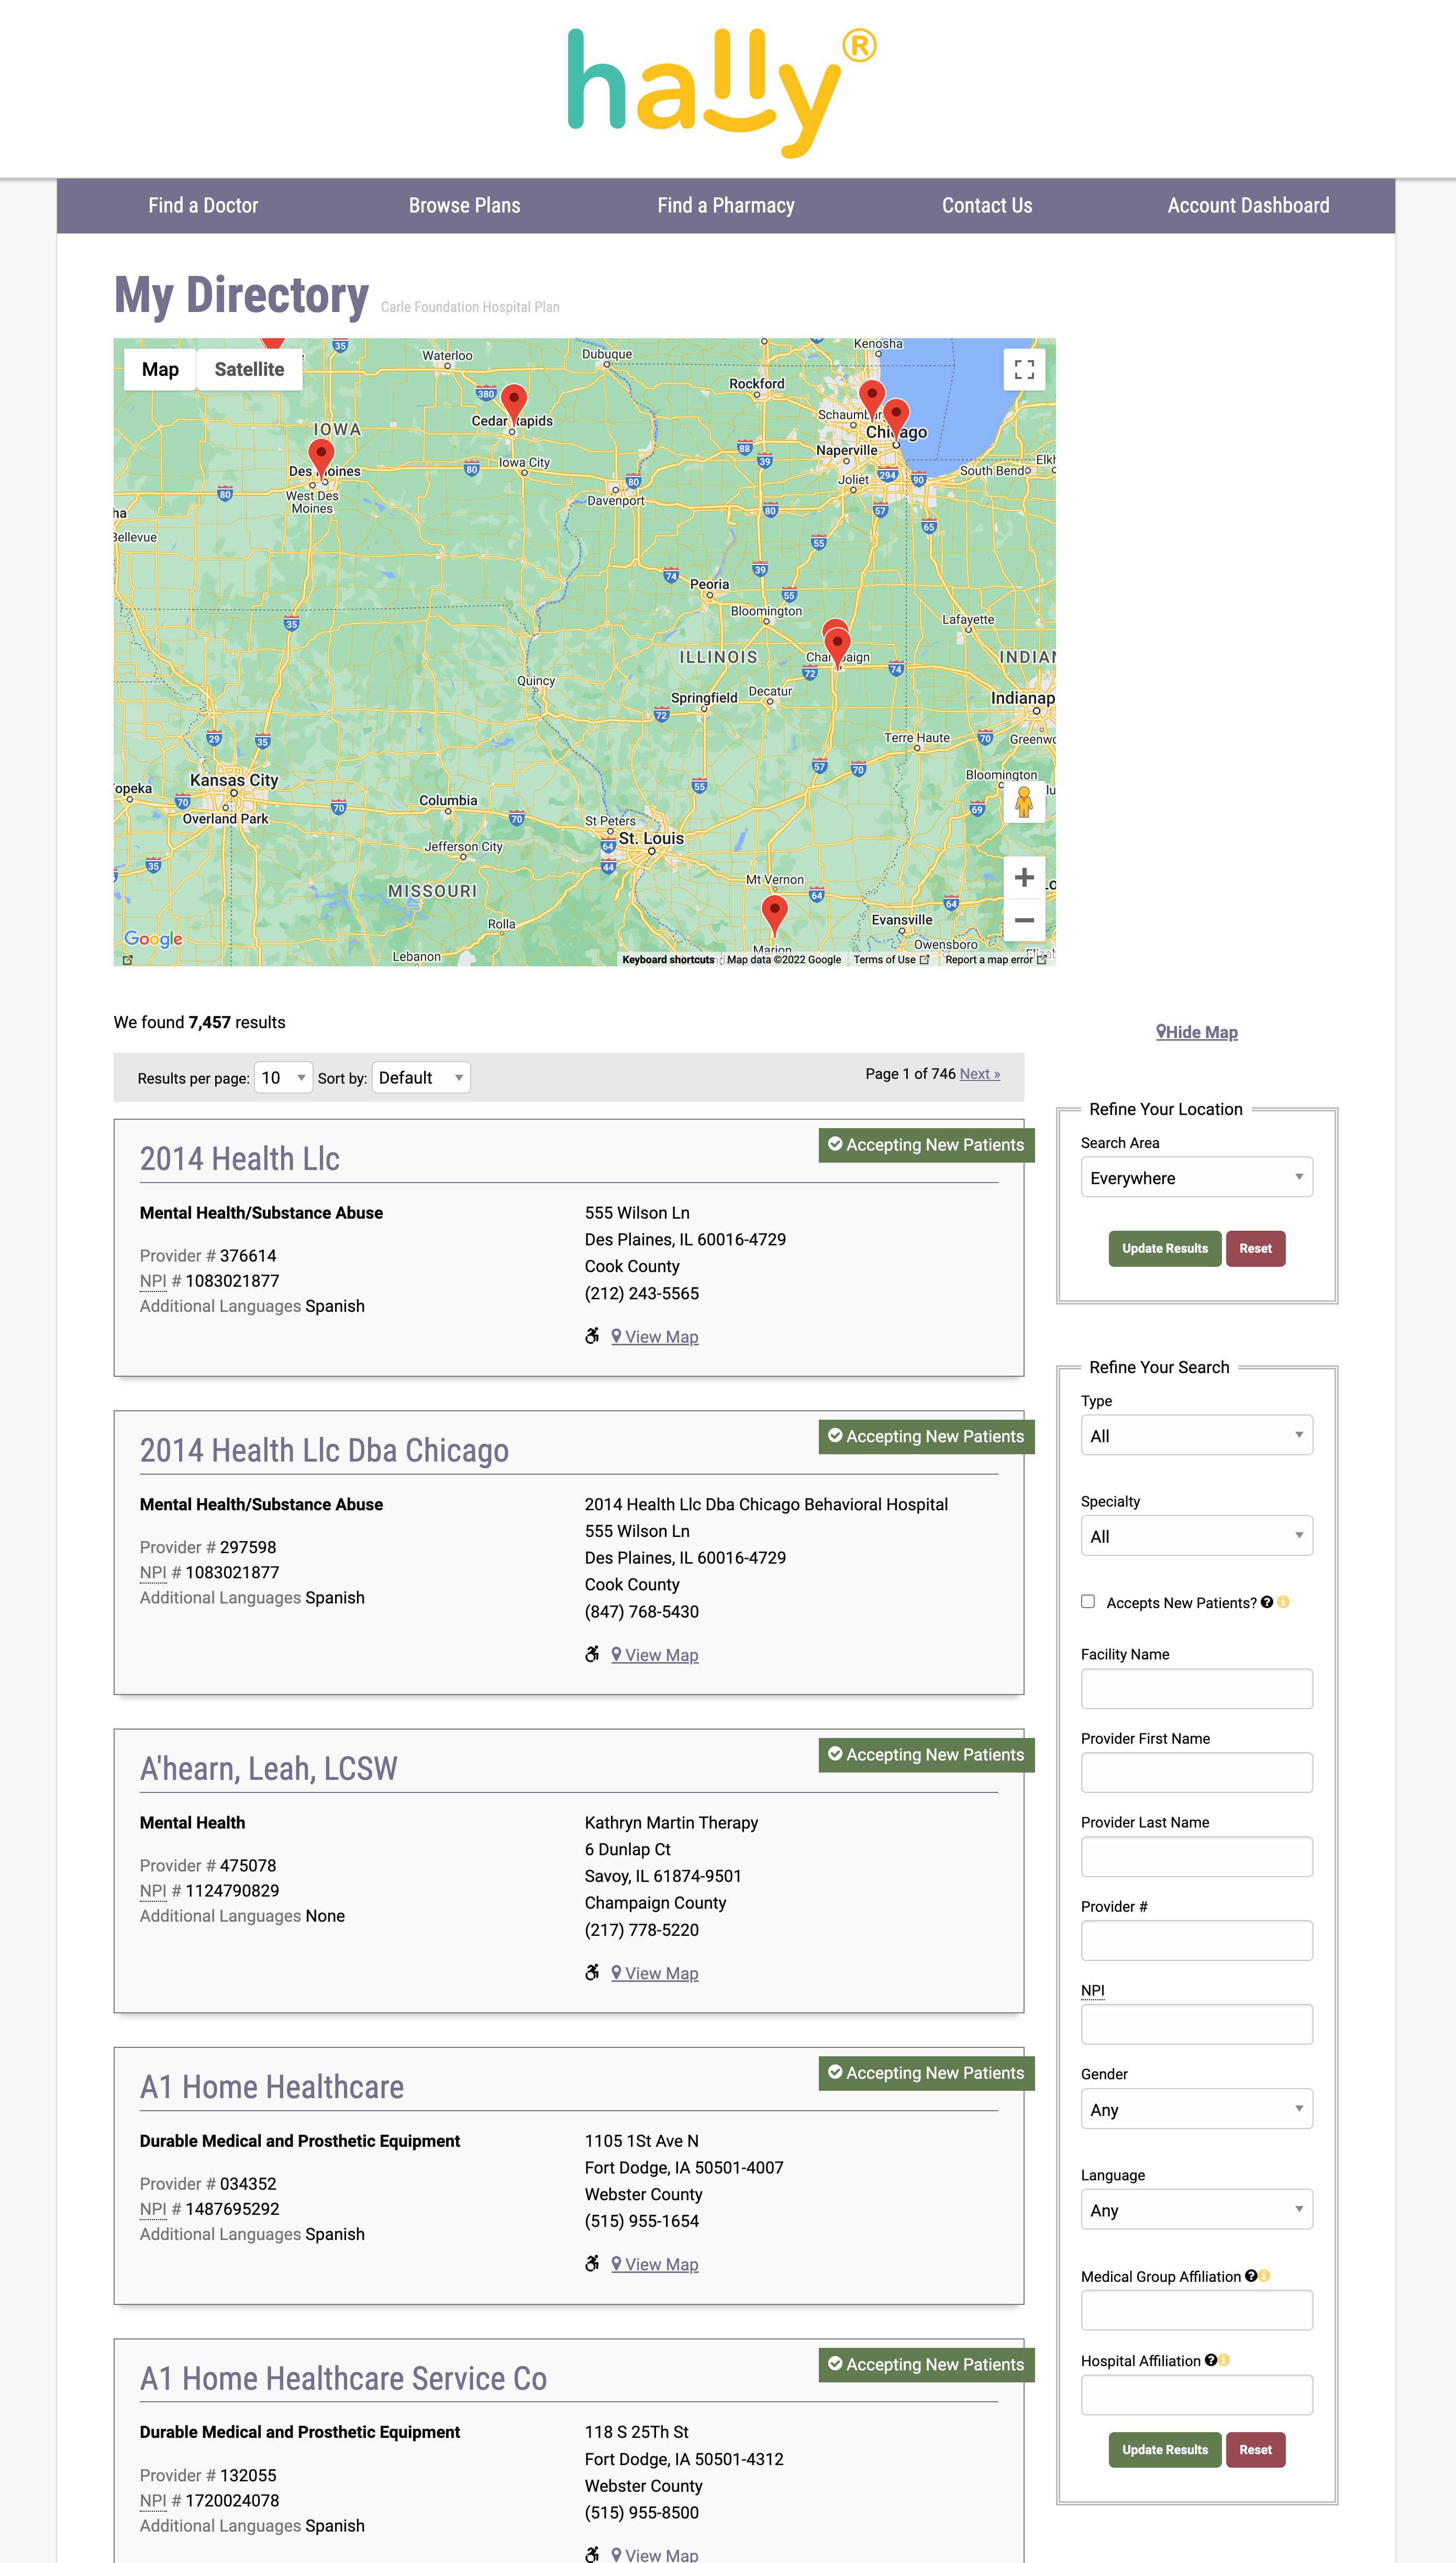Click the Provider First Name field
Viewport: 1456px width, 2563px height.
pos(1196,1773)
